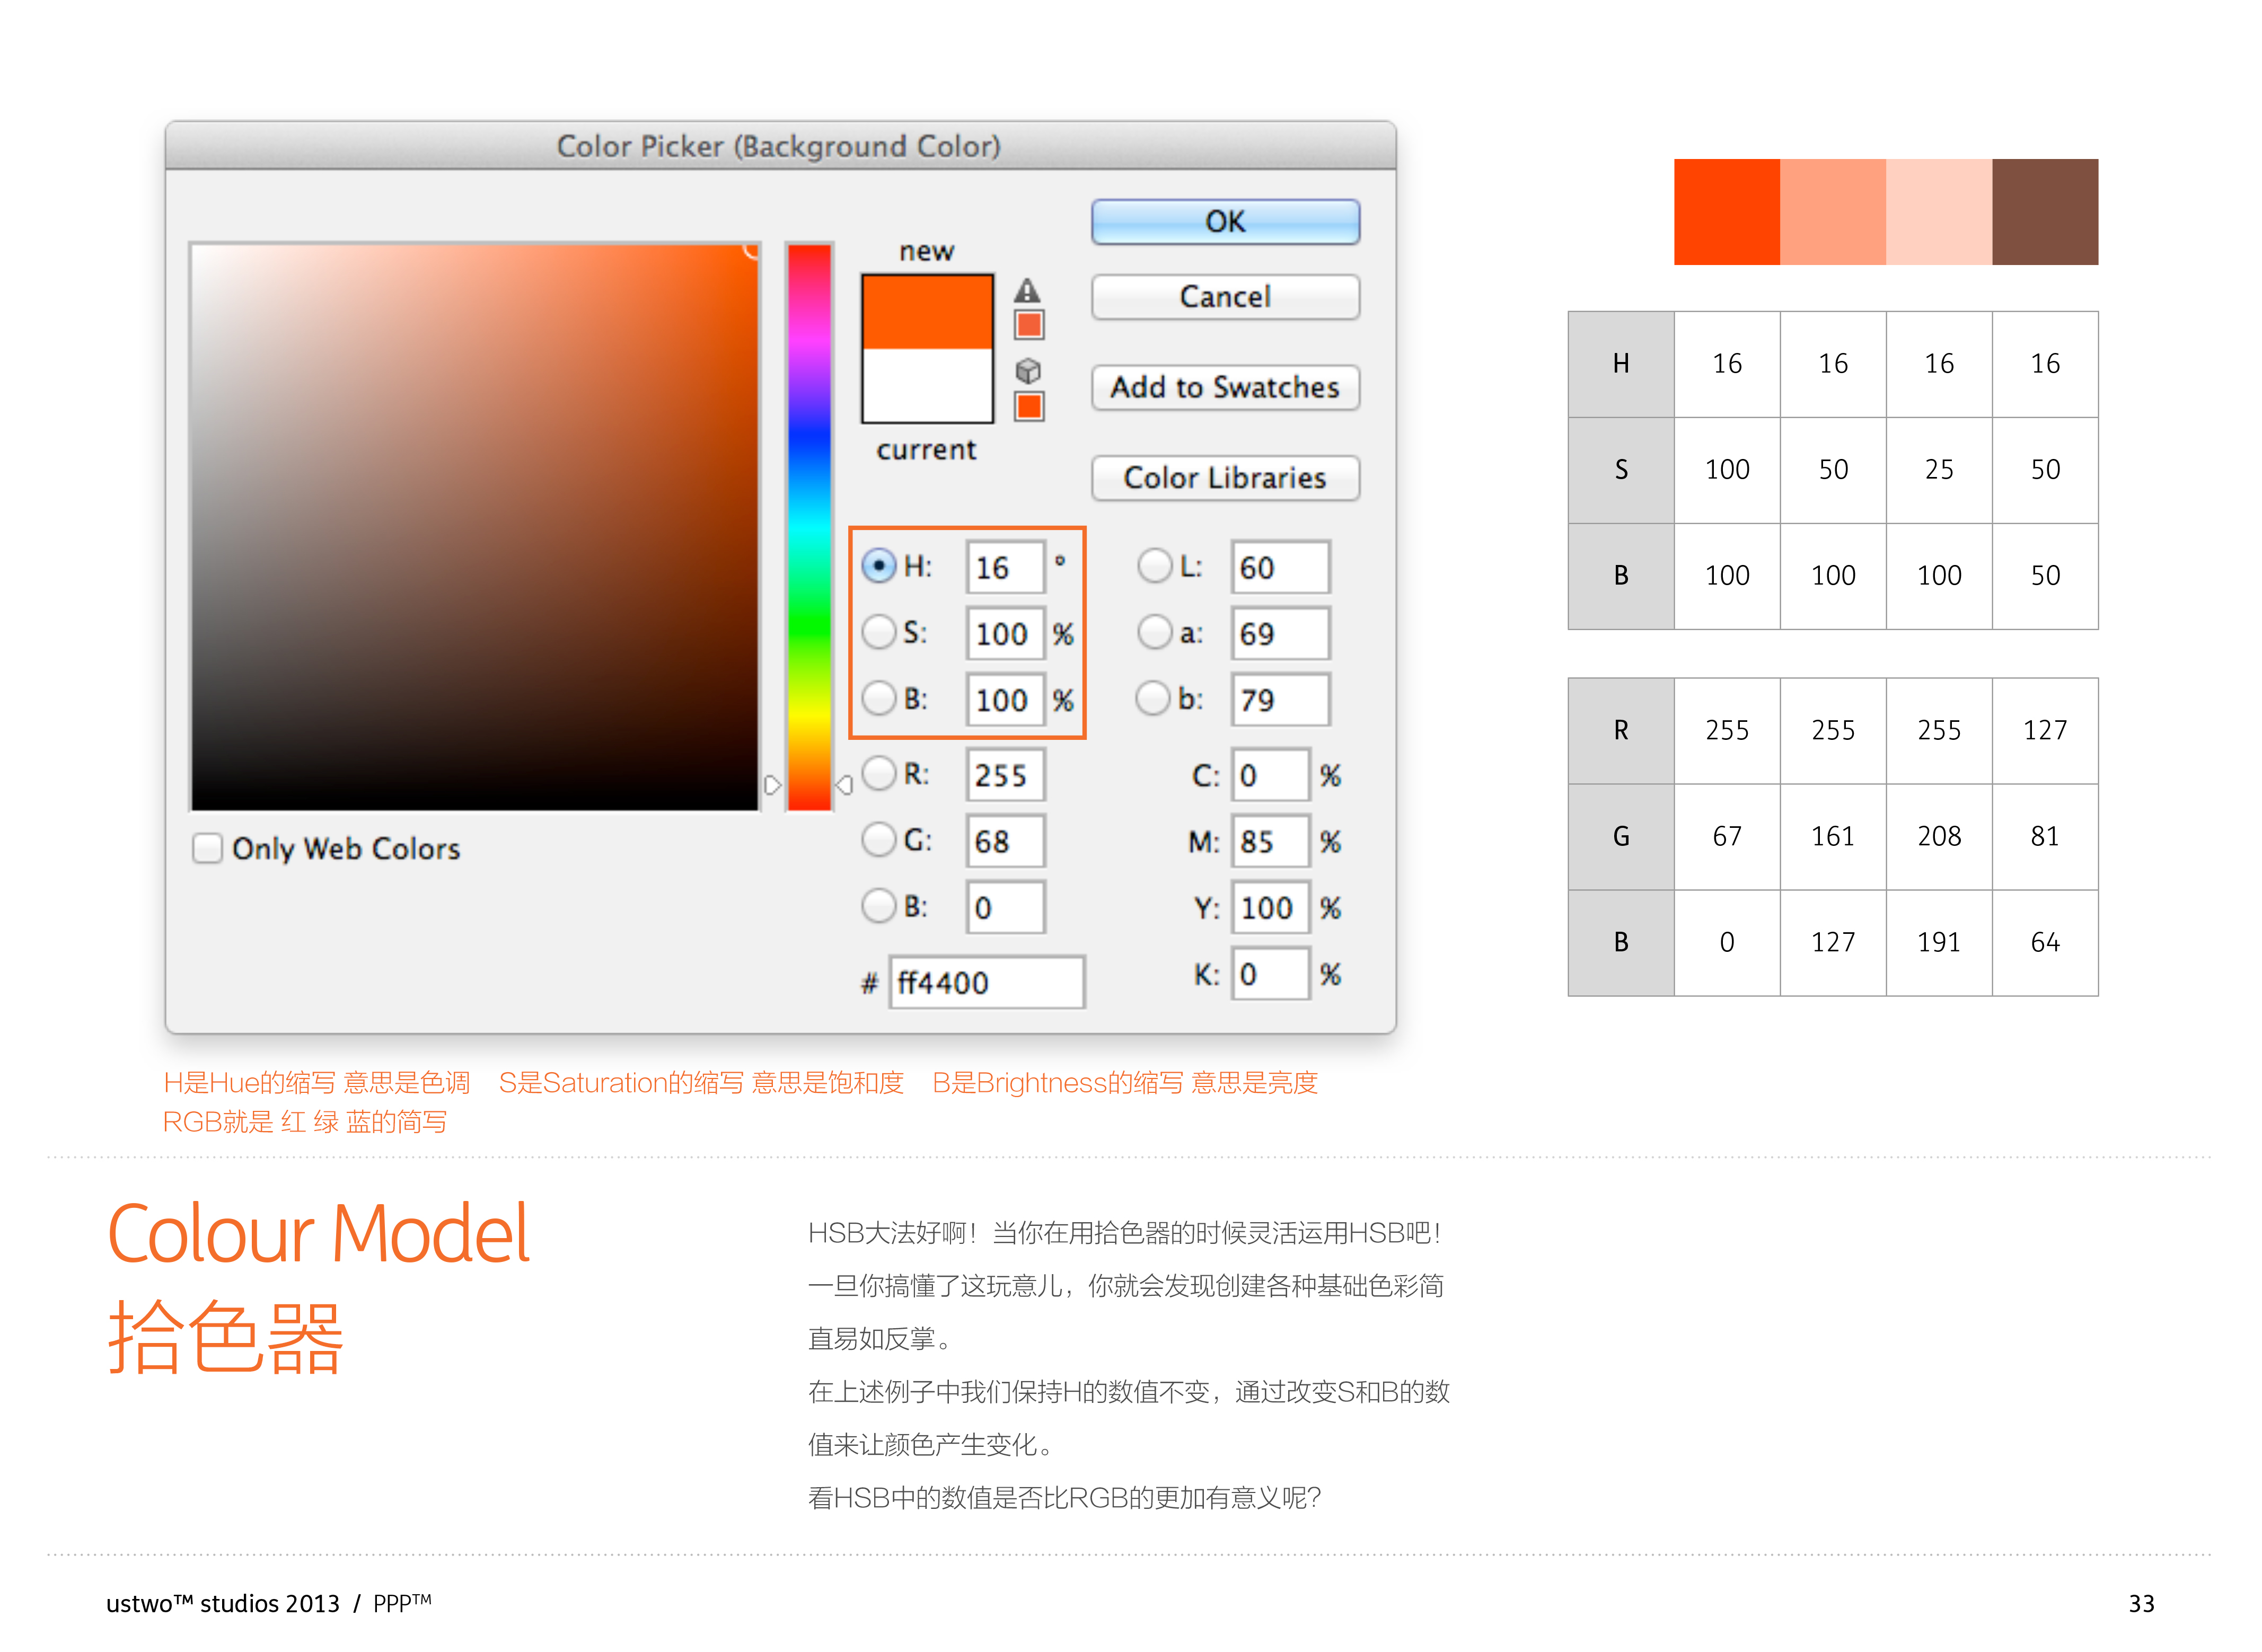Confirm with the OK button
The image size is (2262, 1652).
click(1225, 221)
